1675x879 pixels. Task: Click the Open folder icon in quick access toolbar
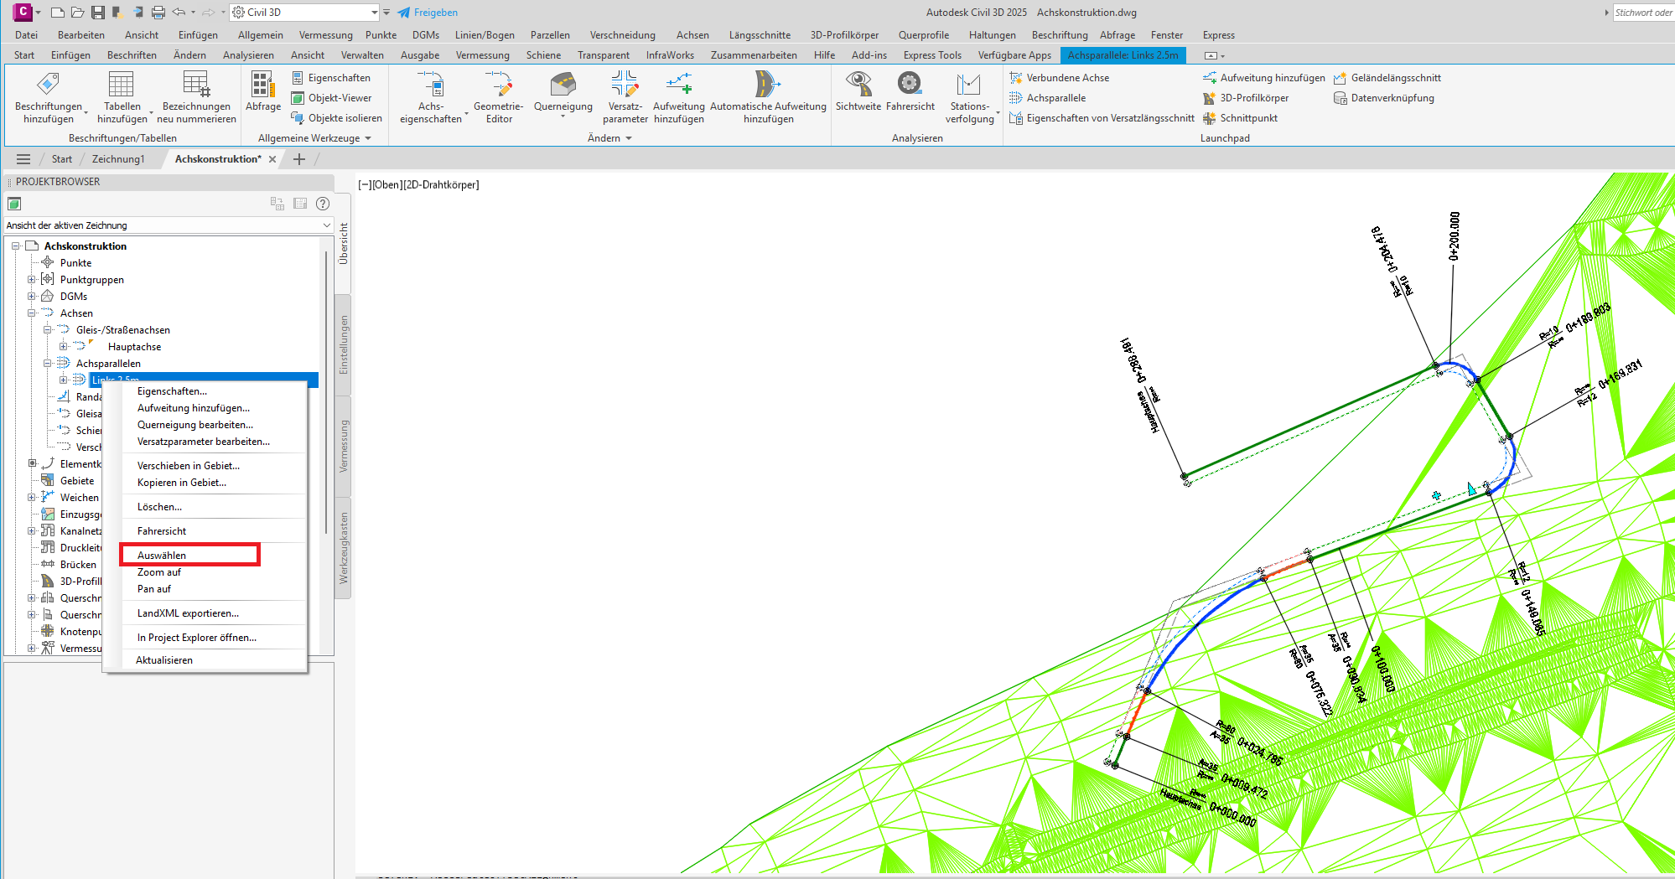click(78, 13)
